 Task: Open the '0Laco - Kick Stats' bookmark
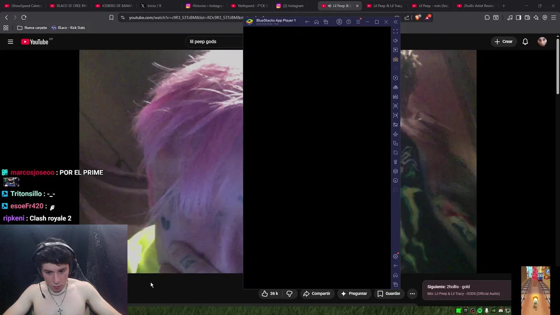click(x=68, y=28)
